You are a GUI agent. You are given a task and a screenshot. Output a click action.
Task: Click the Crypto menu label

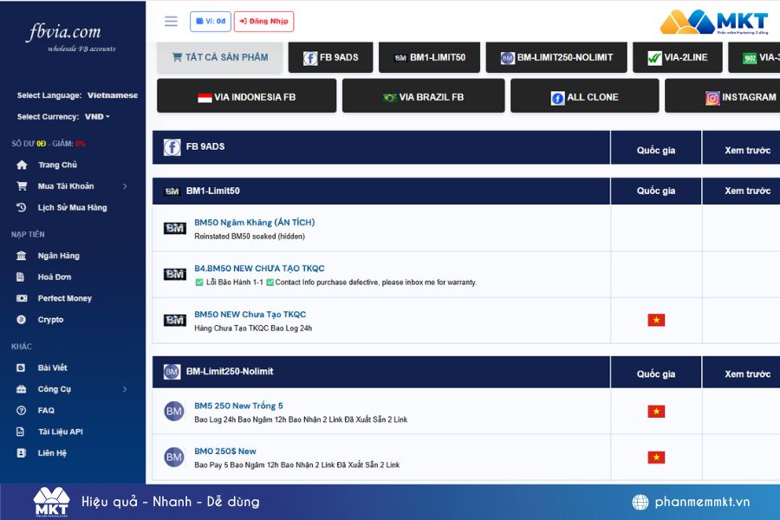[51, 320]
